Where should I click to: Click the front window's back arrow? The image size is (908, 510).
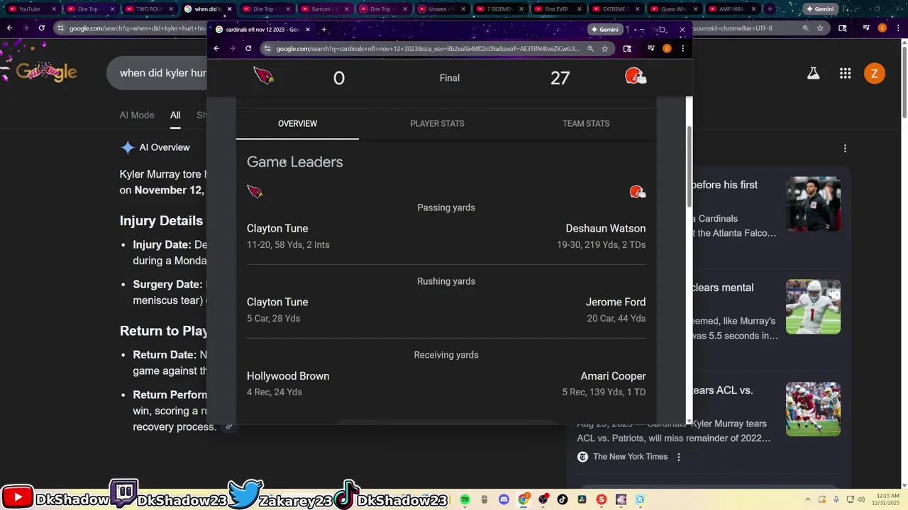[x=217, y=48]
